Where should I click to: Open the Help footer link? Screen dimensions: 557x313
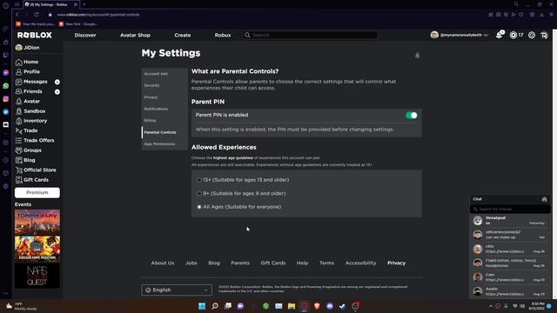tap(302, 263)
